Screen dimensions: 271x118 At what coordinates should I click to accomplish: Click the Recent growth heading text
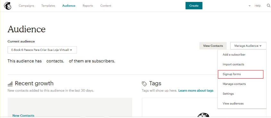[34, 83]
